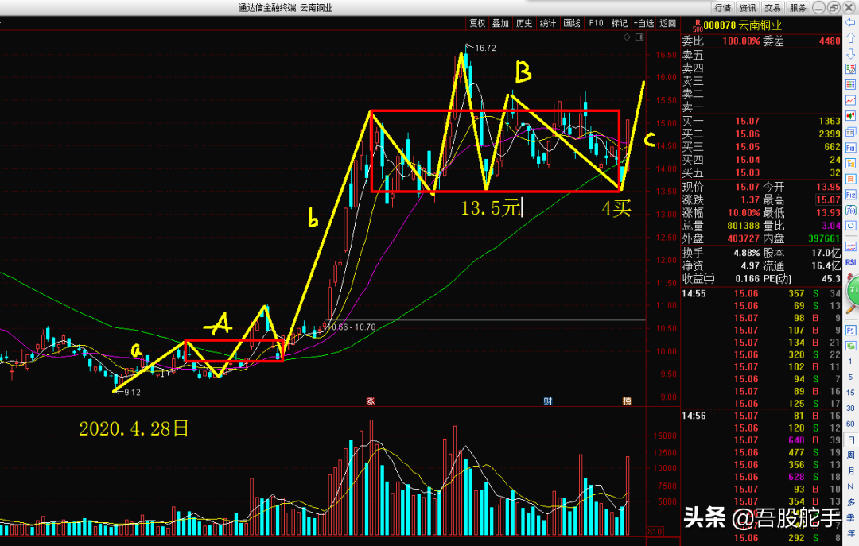Click the 多 multi-period option

click(x=851, y=502)
